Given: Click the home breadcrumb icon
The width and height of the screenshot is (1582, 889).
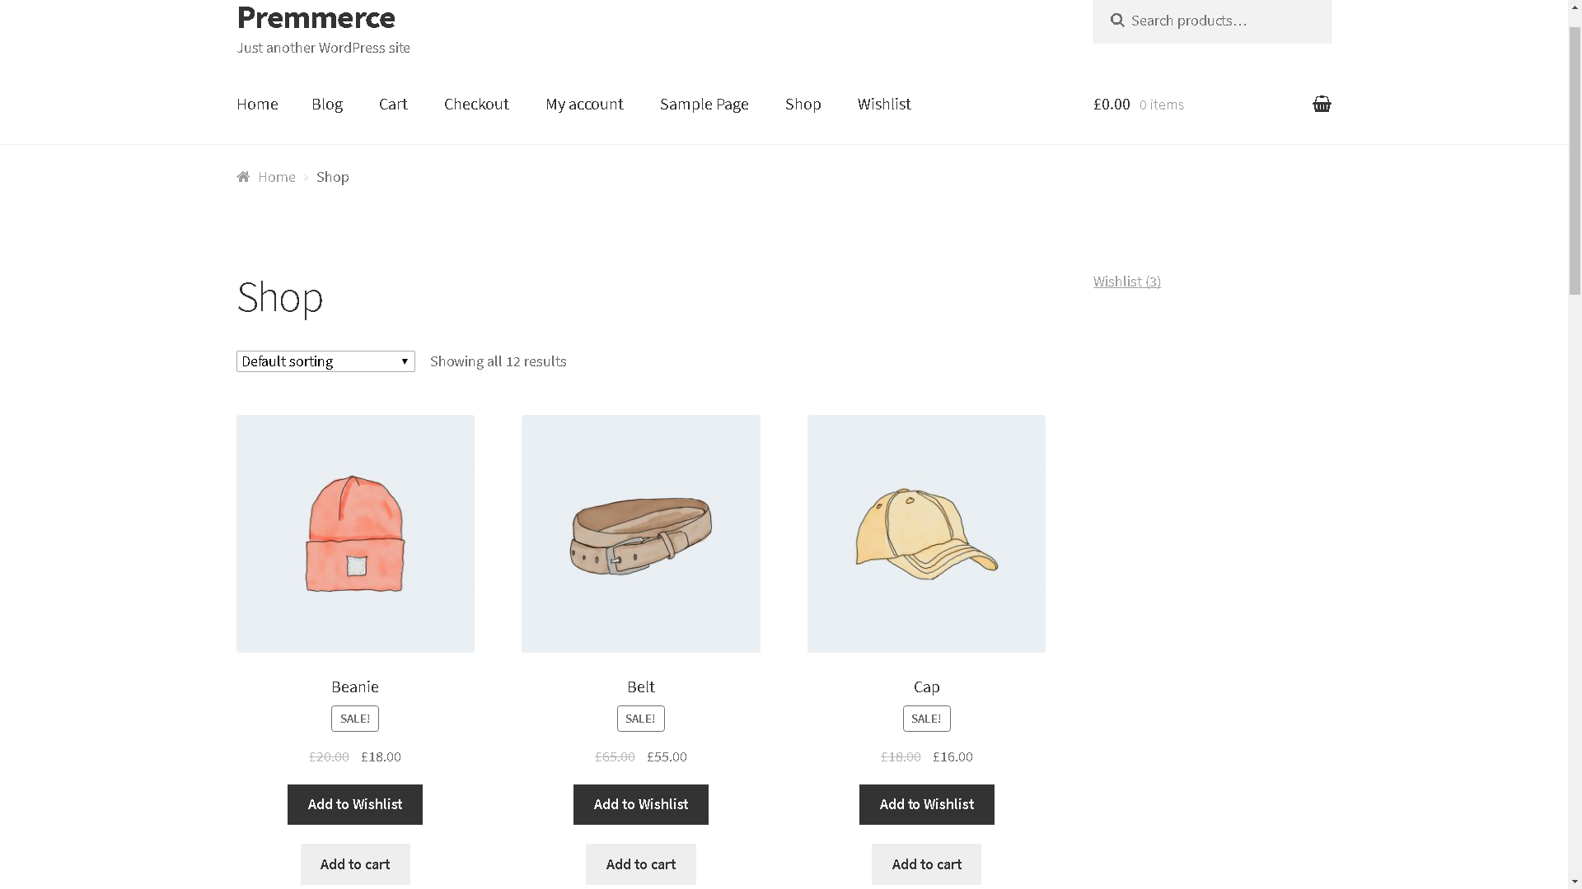Looking at the screenshot, I should pos(243,177).
